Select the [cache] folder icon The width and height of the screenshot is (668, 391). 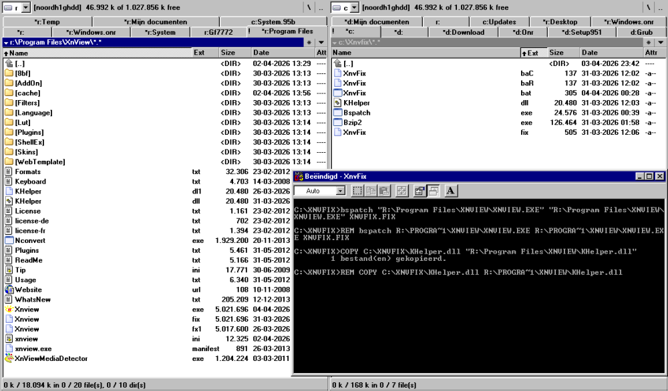pos(9,93)
